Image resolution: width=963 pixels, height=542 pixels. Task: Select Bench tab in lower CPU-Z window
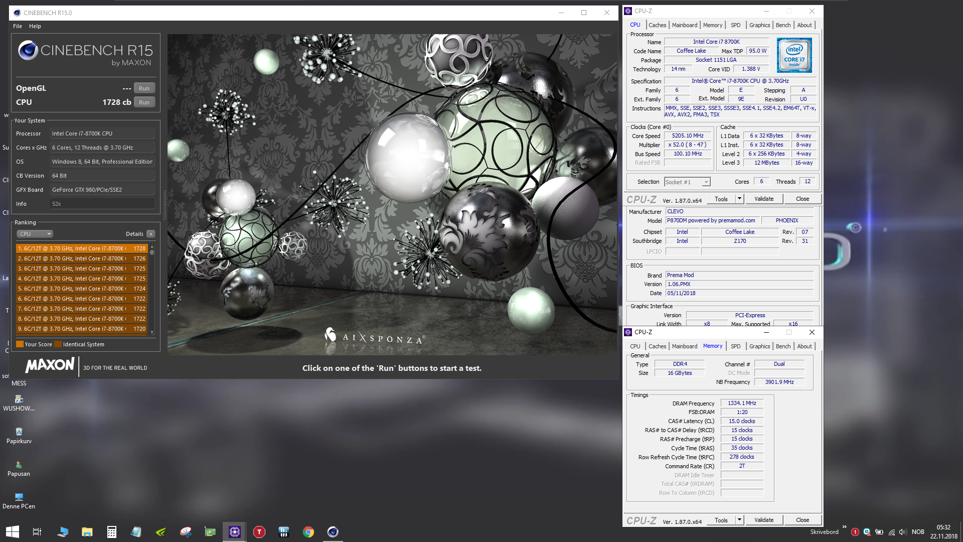coord(783,346)
